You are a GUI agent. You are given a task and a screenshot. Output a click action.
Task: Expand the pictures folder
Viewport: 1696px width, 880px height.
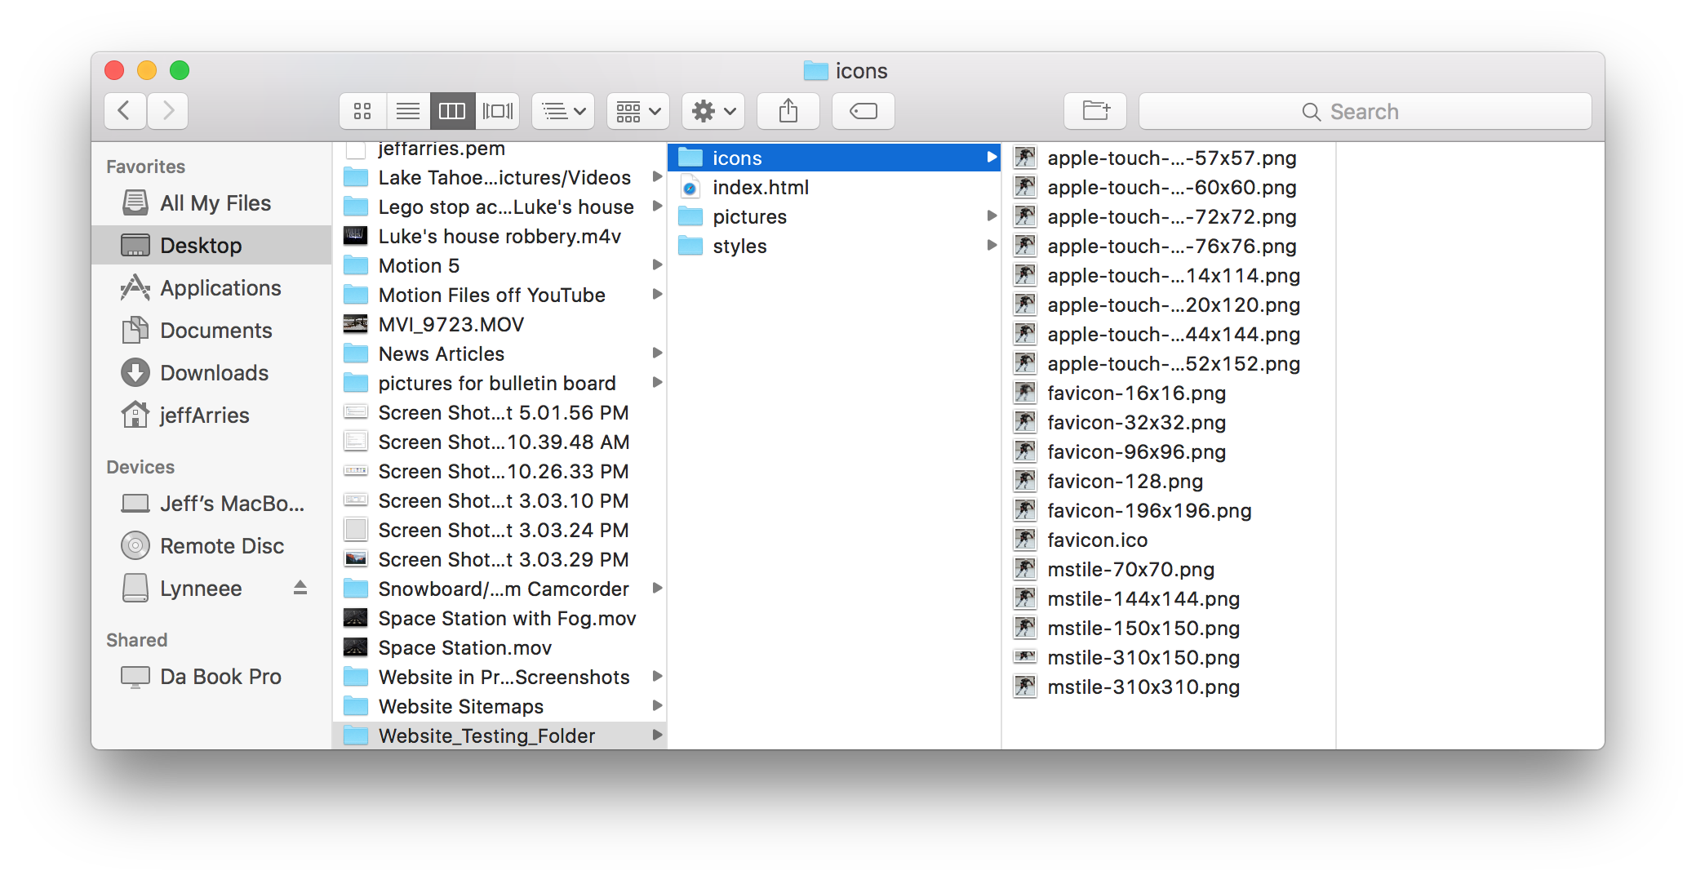point(992,216)
